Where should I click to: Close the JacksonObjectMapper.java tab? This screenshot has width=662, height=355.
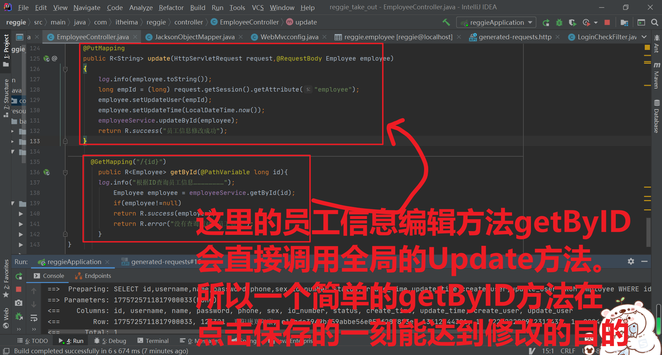(x=241, y=37)
